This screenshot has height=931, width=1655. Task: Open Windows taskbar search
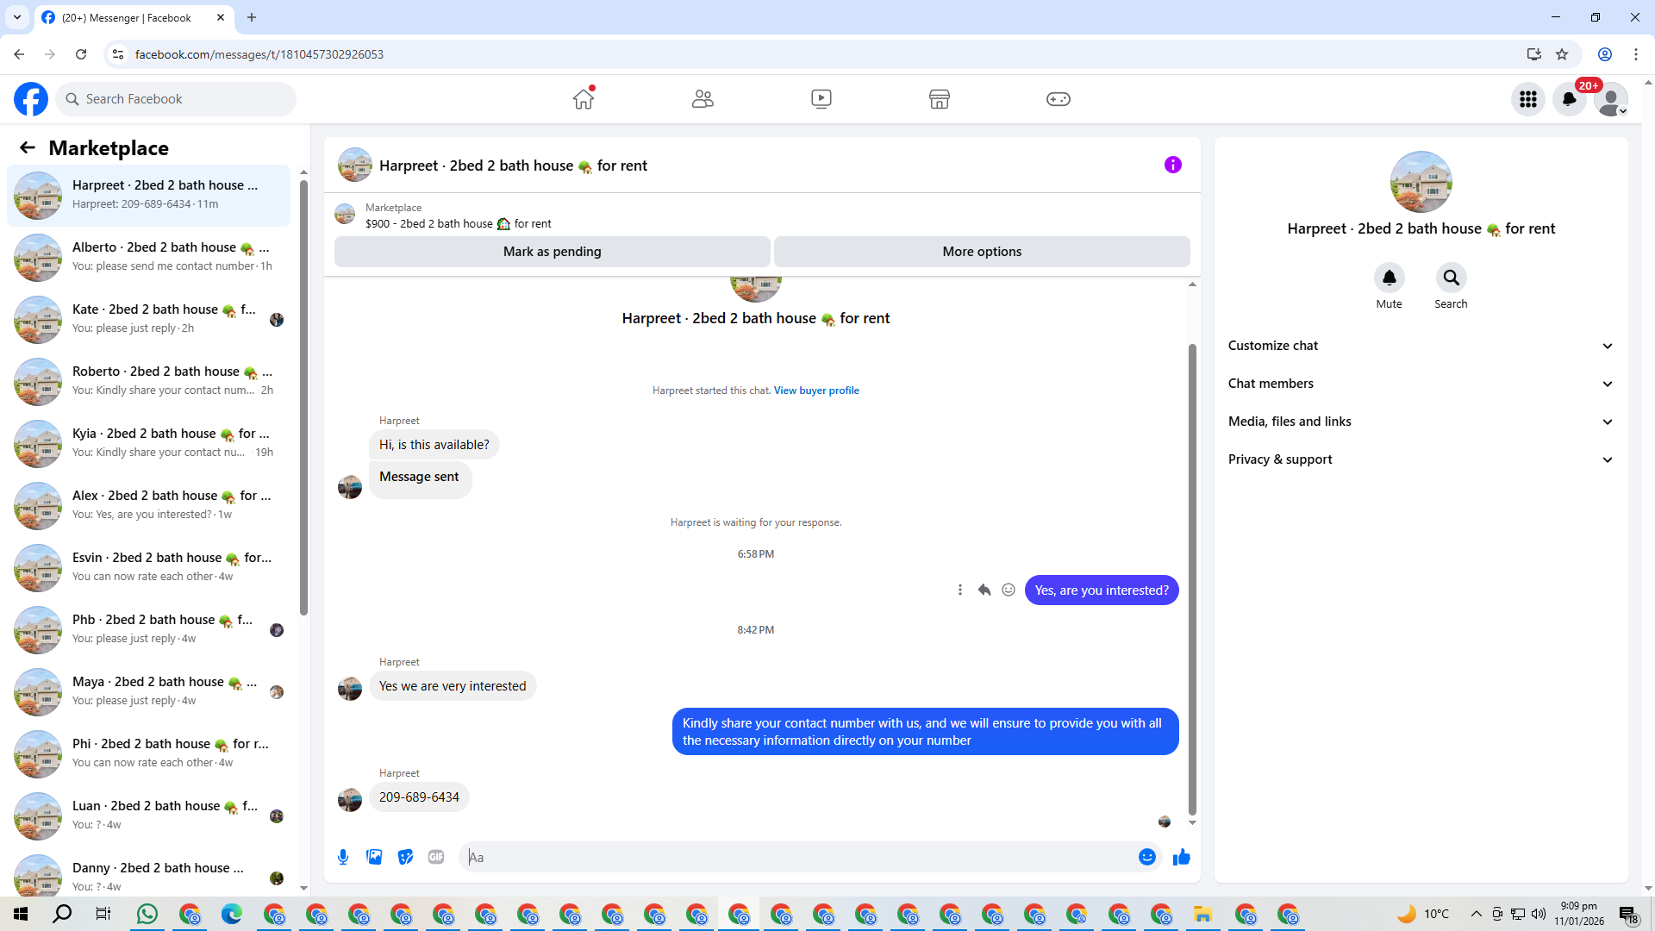62,914
